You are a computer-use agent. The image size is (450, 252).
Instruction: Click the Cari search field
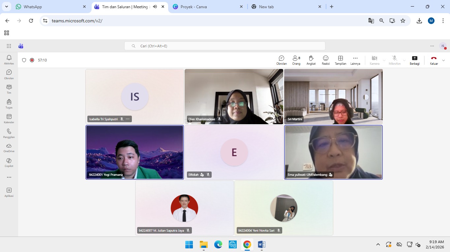tap(224, 46)
